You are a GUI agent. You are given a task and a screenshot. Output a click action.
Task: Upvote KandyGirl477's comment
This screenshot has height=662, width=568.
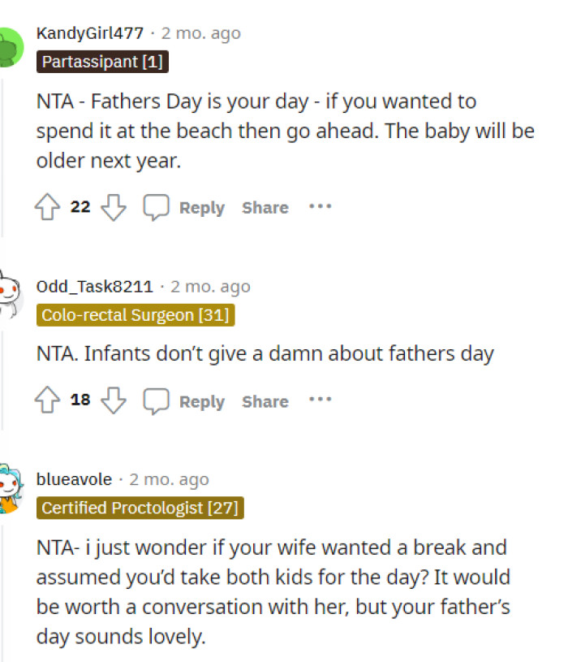46,206
